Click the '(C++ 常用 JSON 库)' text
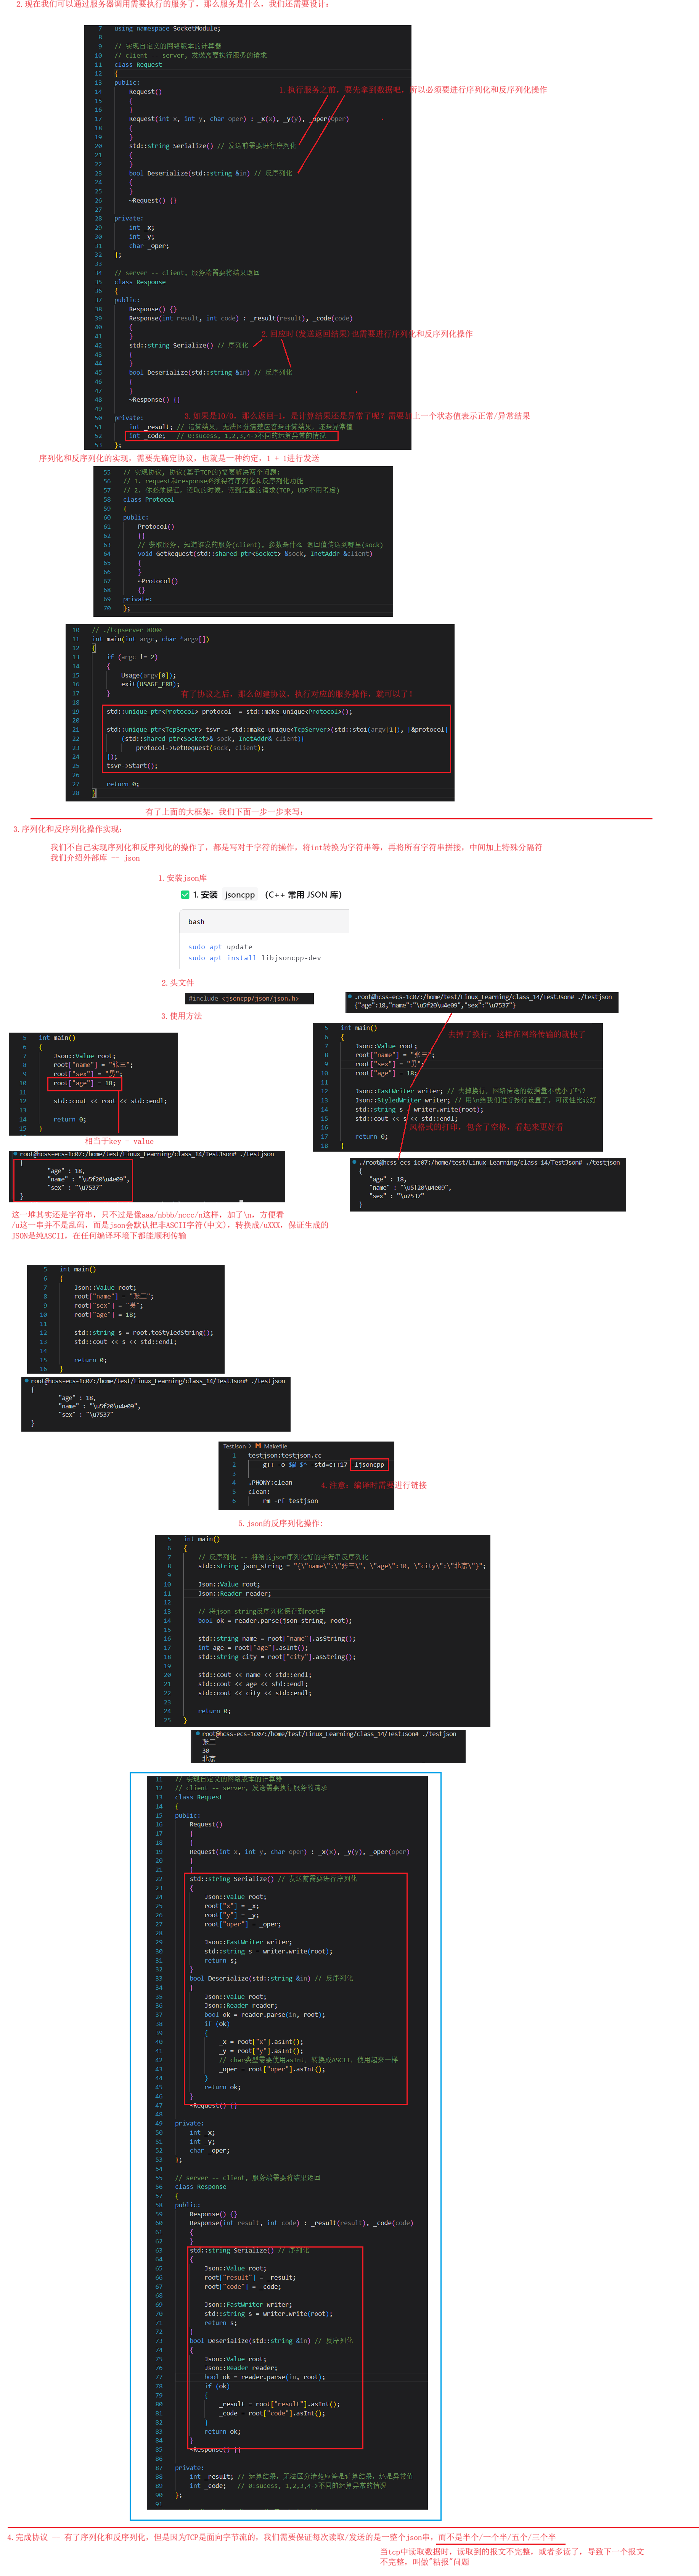The width and height of the screenshot is (699, 2576). click(x=303, y=895)
